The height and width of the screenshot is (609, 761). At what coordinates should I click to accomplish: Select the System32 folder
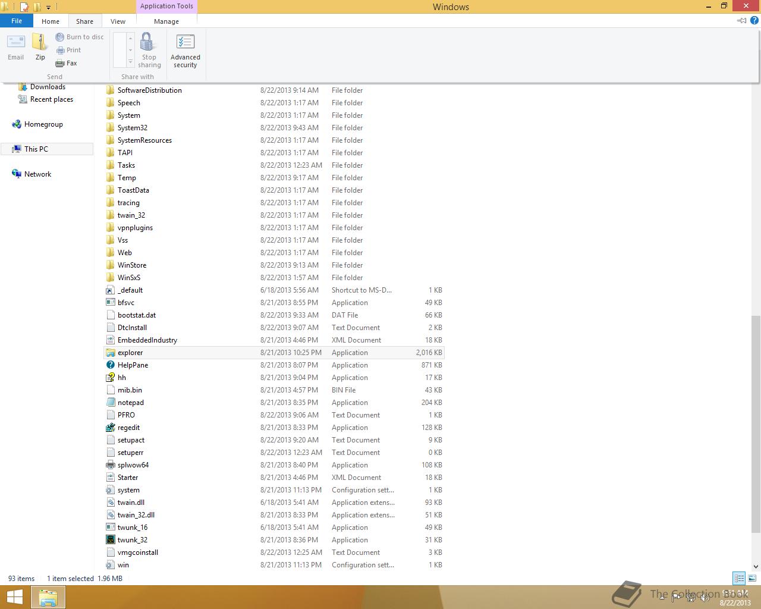click(133, 128)
